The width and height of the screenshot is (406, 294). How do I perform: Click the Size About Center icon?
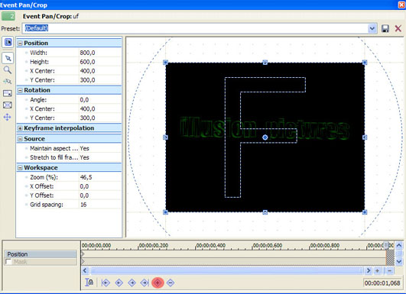tap(8, 105)
